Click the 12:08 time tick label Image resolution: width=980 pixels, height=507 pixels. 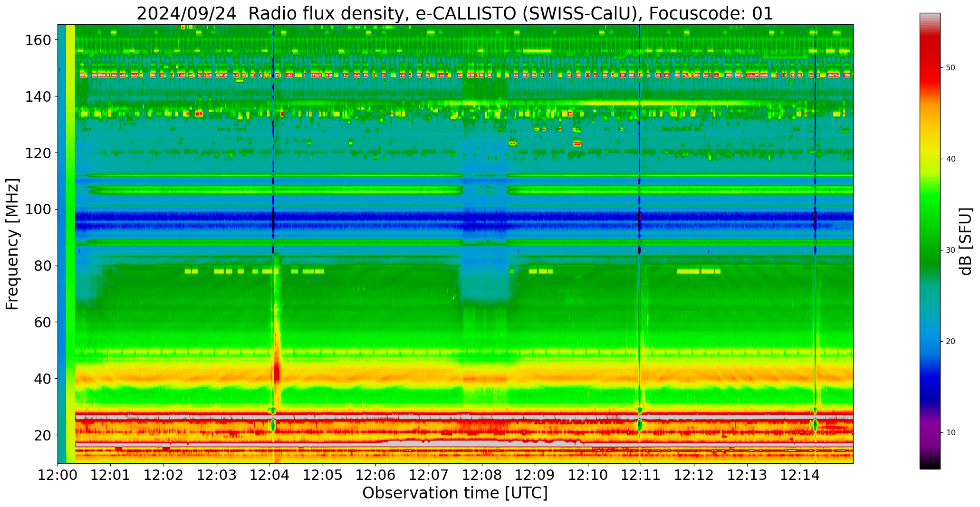coord(482,475)
